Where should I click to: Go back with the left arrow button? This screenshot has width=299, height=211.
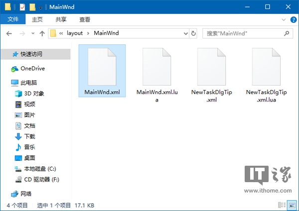coord(9,34)
